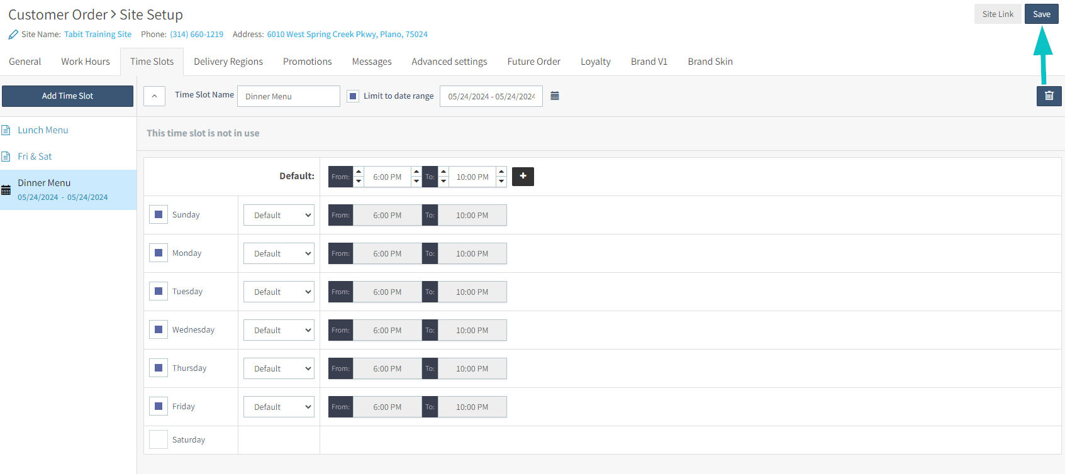The image size is (1065, 474).
Task: Click the Fri & Sat document icon
Action: click(x=6, y=157)
